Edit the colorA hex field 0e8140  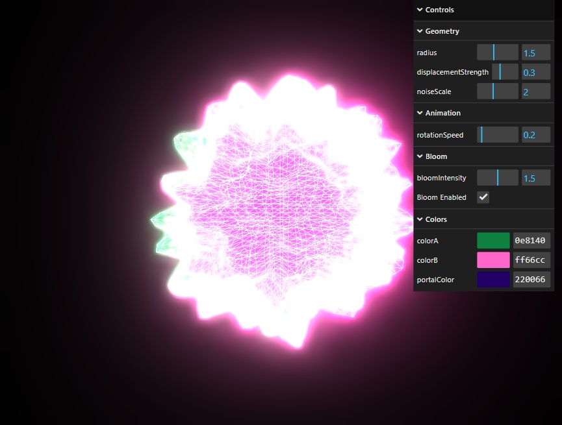pos(531,241)
